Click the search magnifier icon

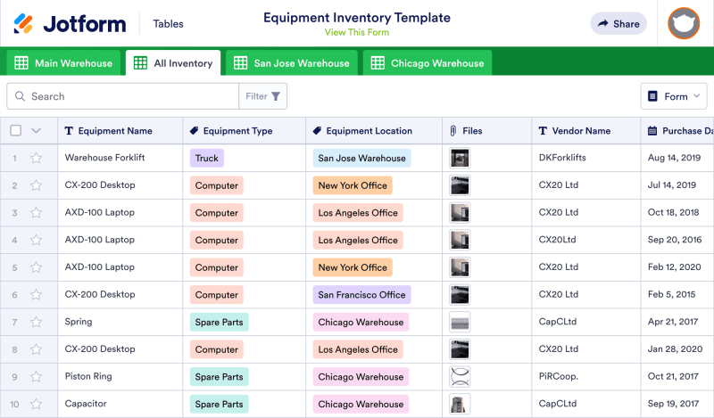tap(20, 96)
